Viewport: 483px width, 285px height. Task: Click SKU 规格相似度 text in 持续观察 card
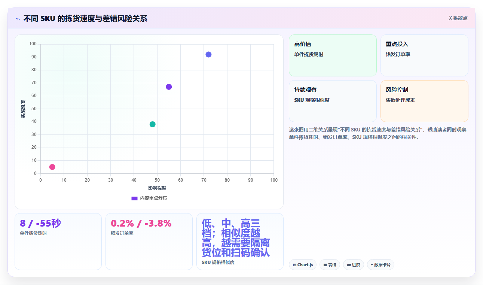click(312, 100)
